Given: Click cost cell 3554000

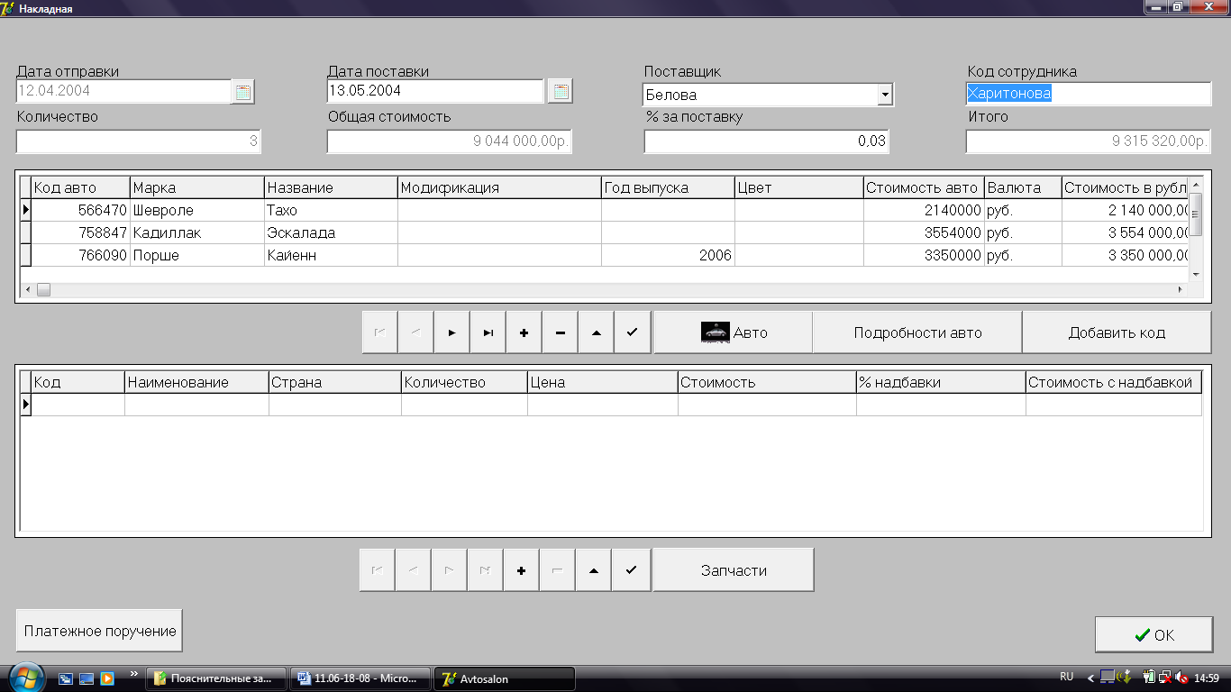Looking at the screenshot, I should [x=924, y=232].
